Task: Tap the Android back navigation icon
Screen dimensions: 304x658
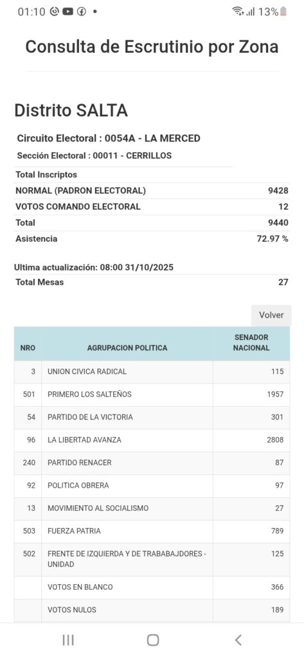Action: 238,640
